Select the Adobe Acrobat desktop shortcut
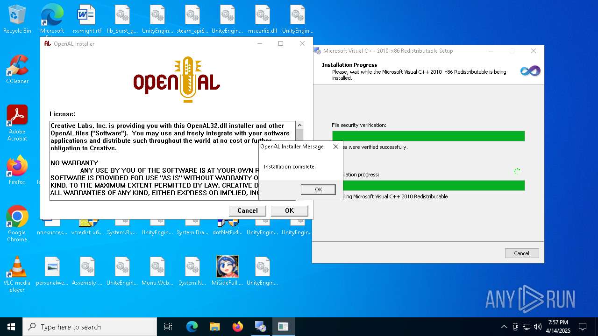Viewport: 598px width, 336px height. [x=17, y=123]
